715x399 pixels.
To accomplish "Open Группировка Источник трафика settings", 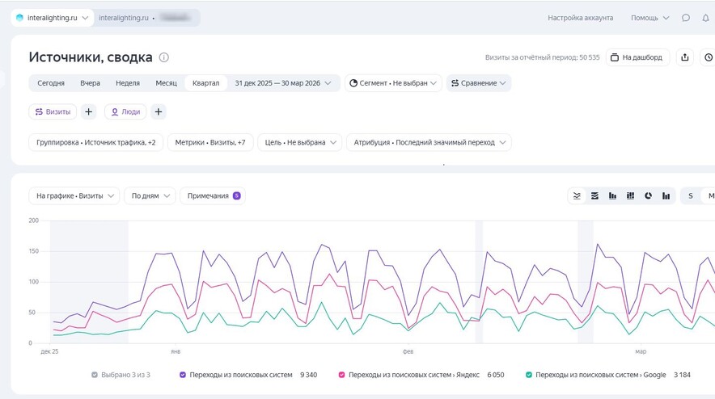I will click(x=95, y=143).
